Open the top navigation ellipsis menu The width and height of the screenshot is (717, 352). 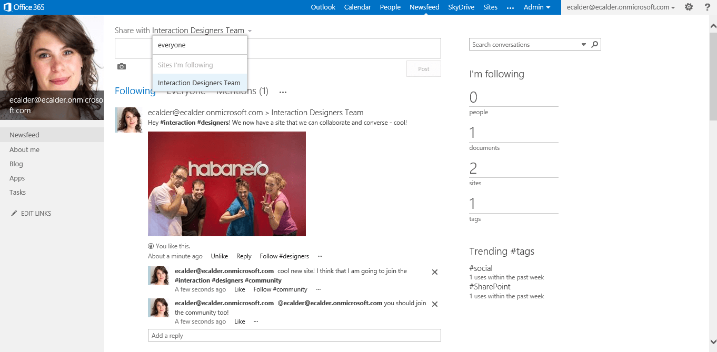point(510,7)
